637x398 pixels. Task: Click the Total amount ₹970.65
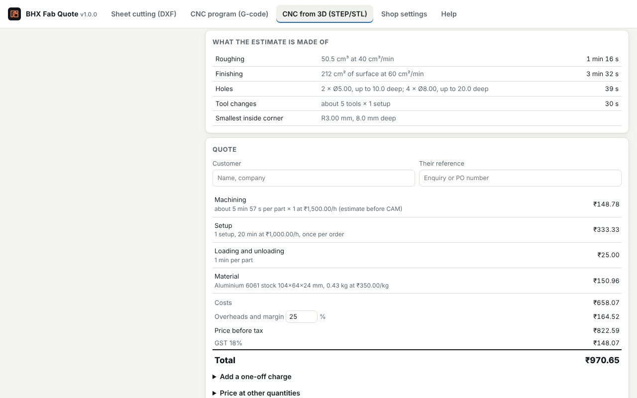click(602, 360)
